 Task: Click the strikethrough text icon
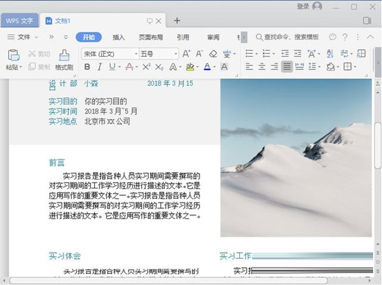(x=129, y=67)
